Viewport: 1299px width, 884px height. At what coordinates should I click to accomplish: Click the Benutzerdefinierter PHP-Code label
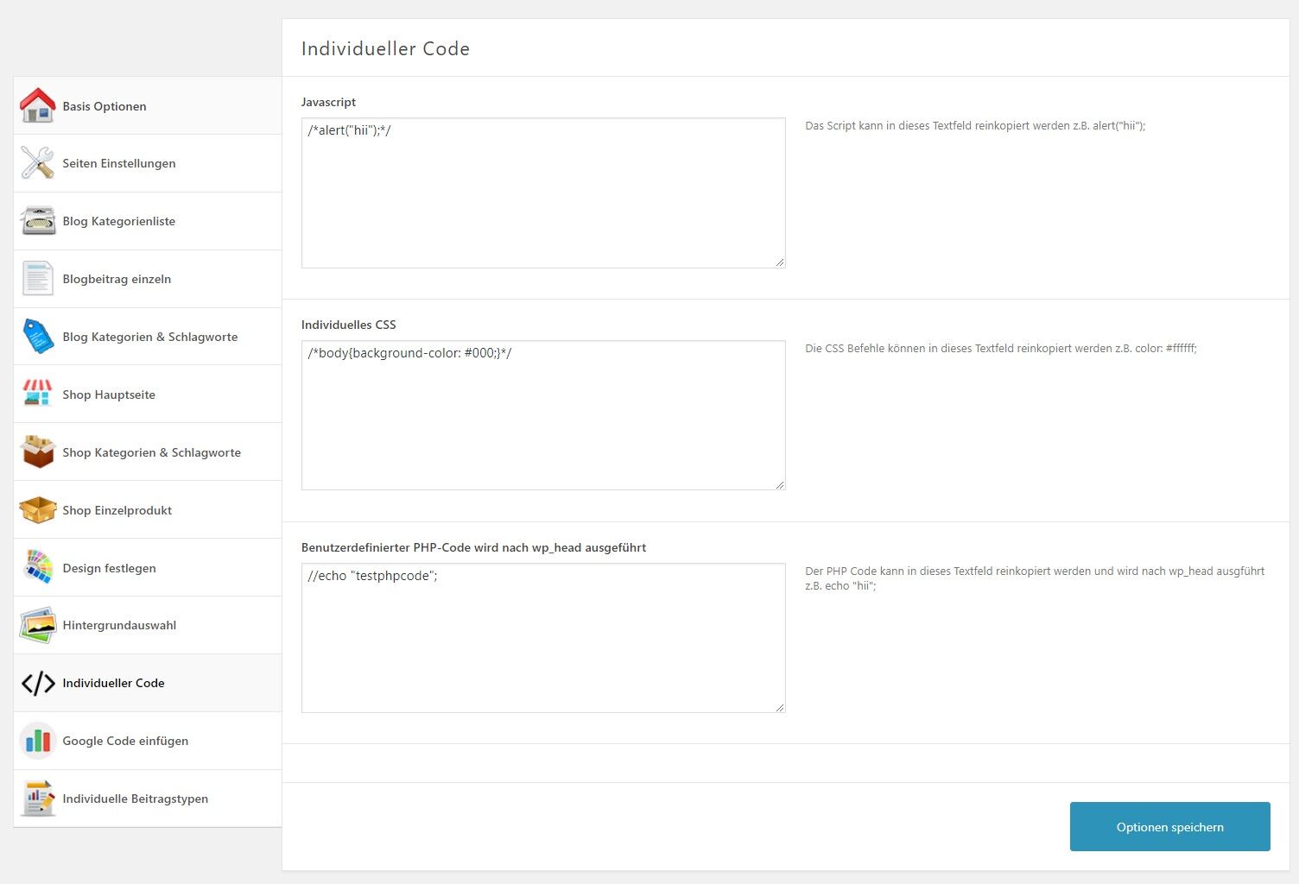[473, 547]
